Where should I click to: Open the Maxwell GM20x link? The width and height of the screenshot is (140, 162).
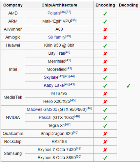(x=42, y=109)
